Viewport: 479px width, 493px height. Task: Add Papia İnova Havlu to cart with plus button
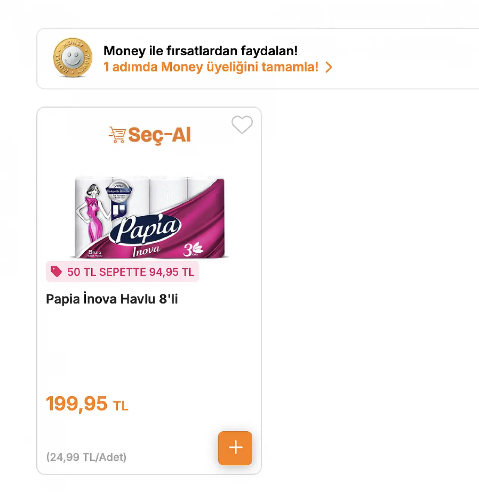coord(235,448)
